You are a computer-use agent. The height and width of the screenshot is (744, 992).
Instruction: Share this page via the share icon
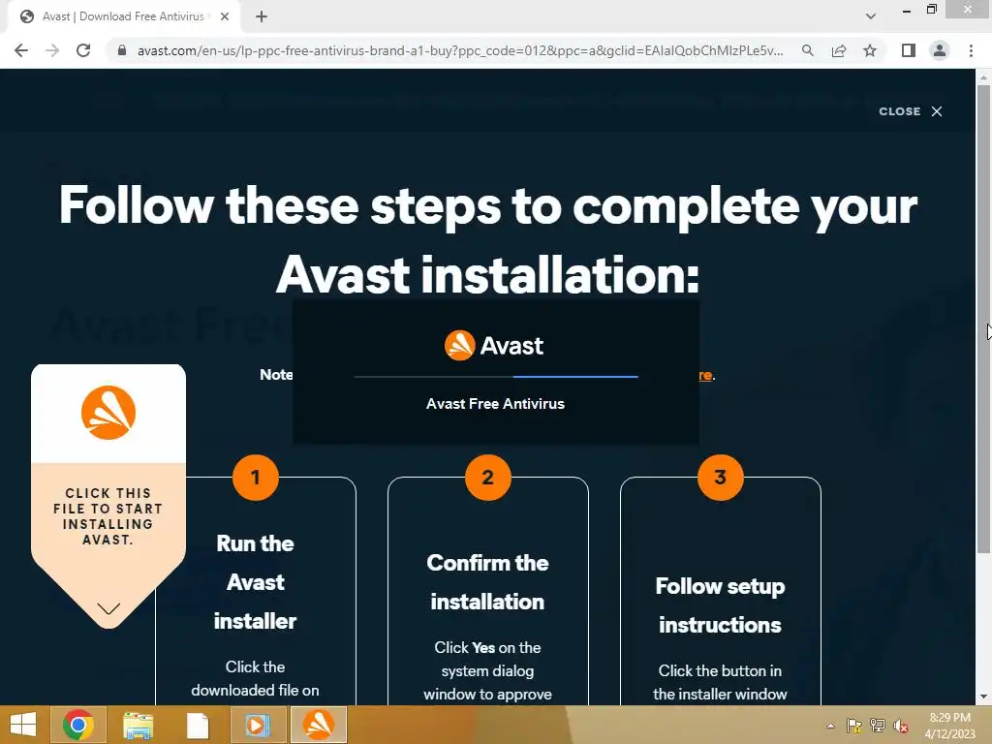(x=839, y=50)
